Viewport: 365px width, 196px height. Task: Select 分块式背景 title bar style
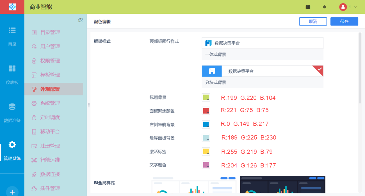(x=263, y=77)
